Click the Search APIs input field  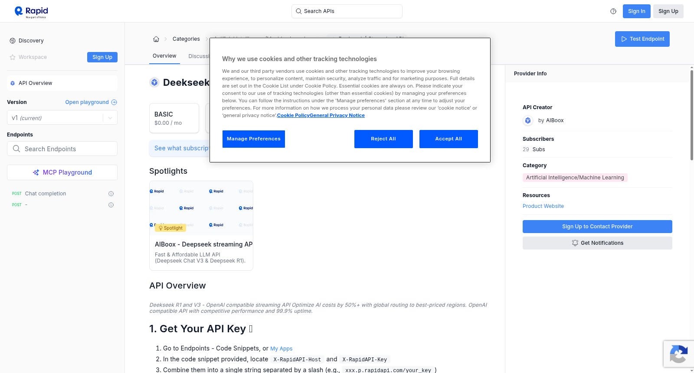tap(347, 11)
